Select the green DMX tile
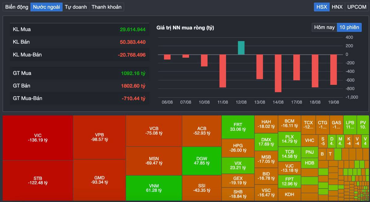 point(266,142)
